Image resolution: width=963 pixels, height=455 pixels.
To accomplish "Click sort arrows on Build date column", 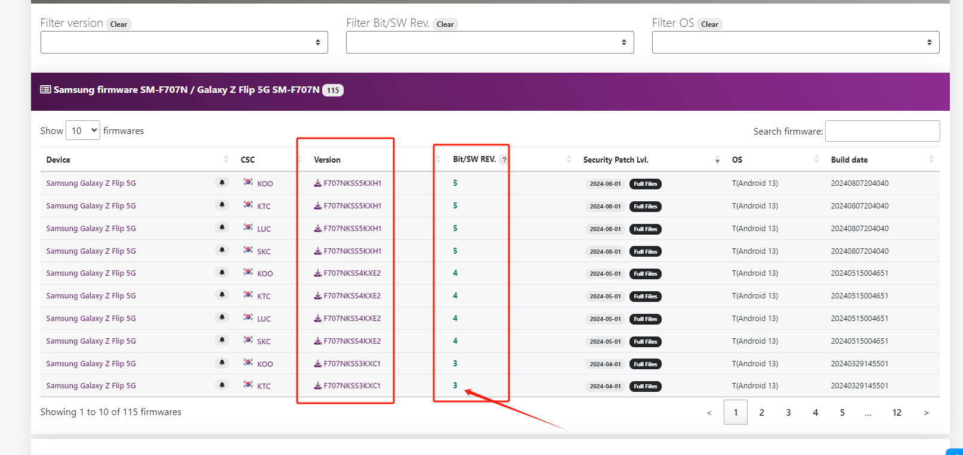I will point(931,159).
